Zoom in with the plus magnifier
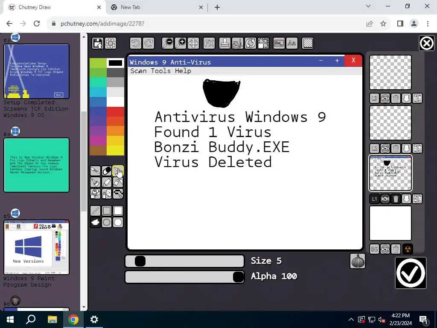437x328 pixels. (x=181, y=43)
